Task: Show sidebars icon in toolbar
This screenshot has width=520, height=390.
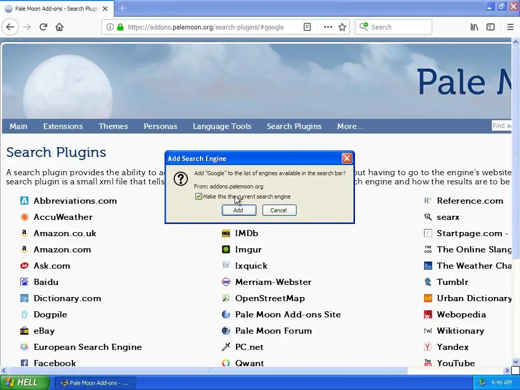Action: click(x=491, y=27)
